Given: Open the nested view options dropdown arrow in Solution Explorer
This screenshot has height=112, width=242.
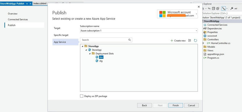Looking at the screenshot, I should [x=227, y=9].
